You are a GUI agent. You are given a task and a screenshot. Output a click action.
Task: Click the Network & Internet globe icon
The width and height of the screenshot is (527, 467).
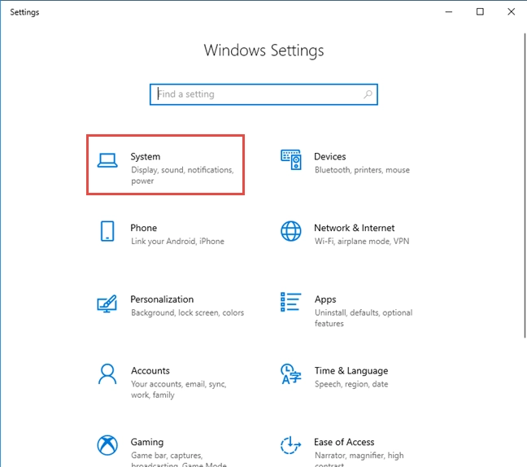291,231
